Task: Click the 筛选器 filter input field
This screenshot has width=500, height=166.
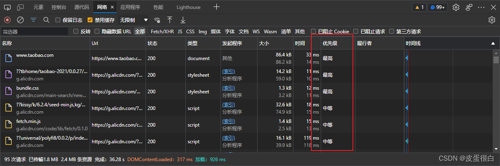Action: coord(35,32)
